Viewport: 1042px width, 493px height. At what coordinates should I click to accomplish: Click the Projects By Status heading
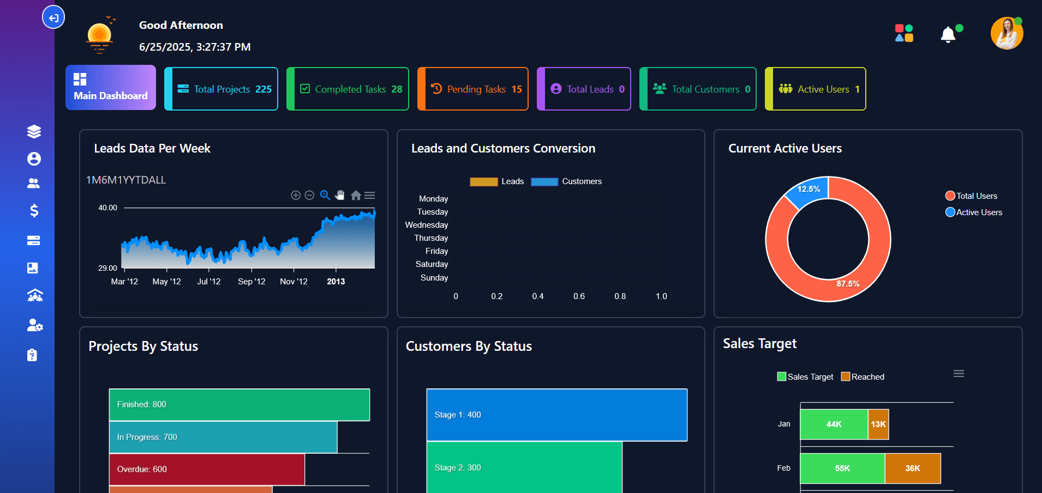tap(143, 346)
